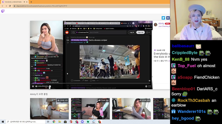This screenshot has width=222, height=124.
Task: Click the clip player's volume slider
Action: tap(44, 86)
